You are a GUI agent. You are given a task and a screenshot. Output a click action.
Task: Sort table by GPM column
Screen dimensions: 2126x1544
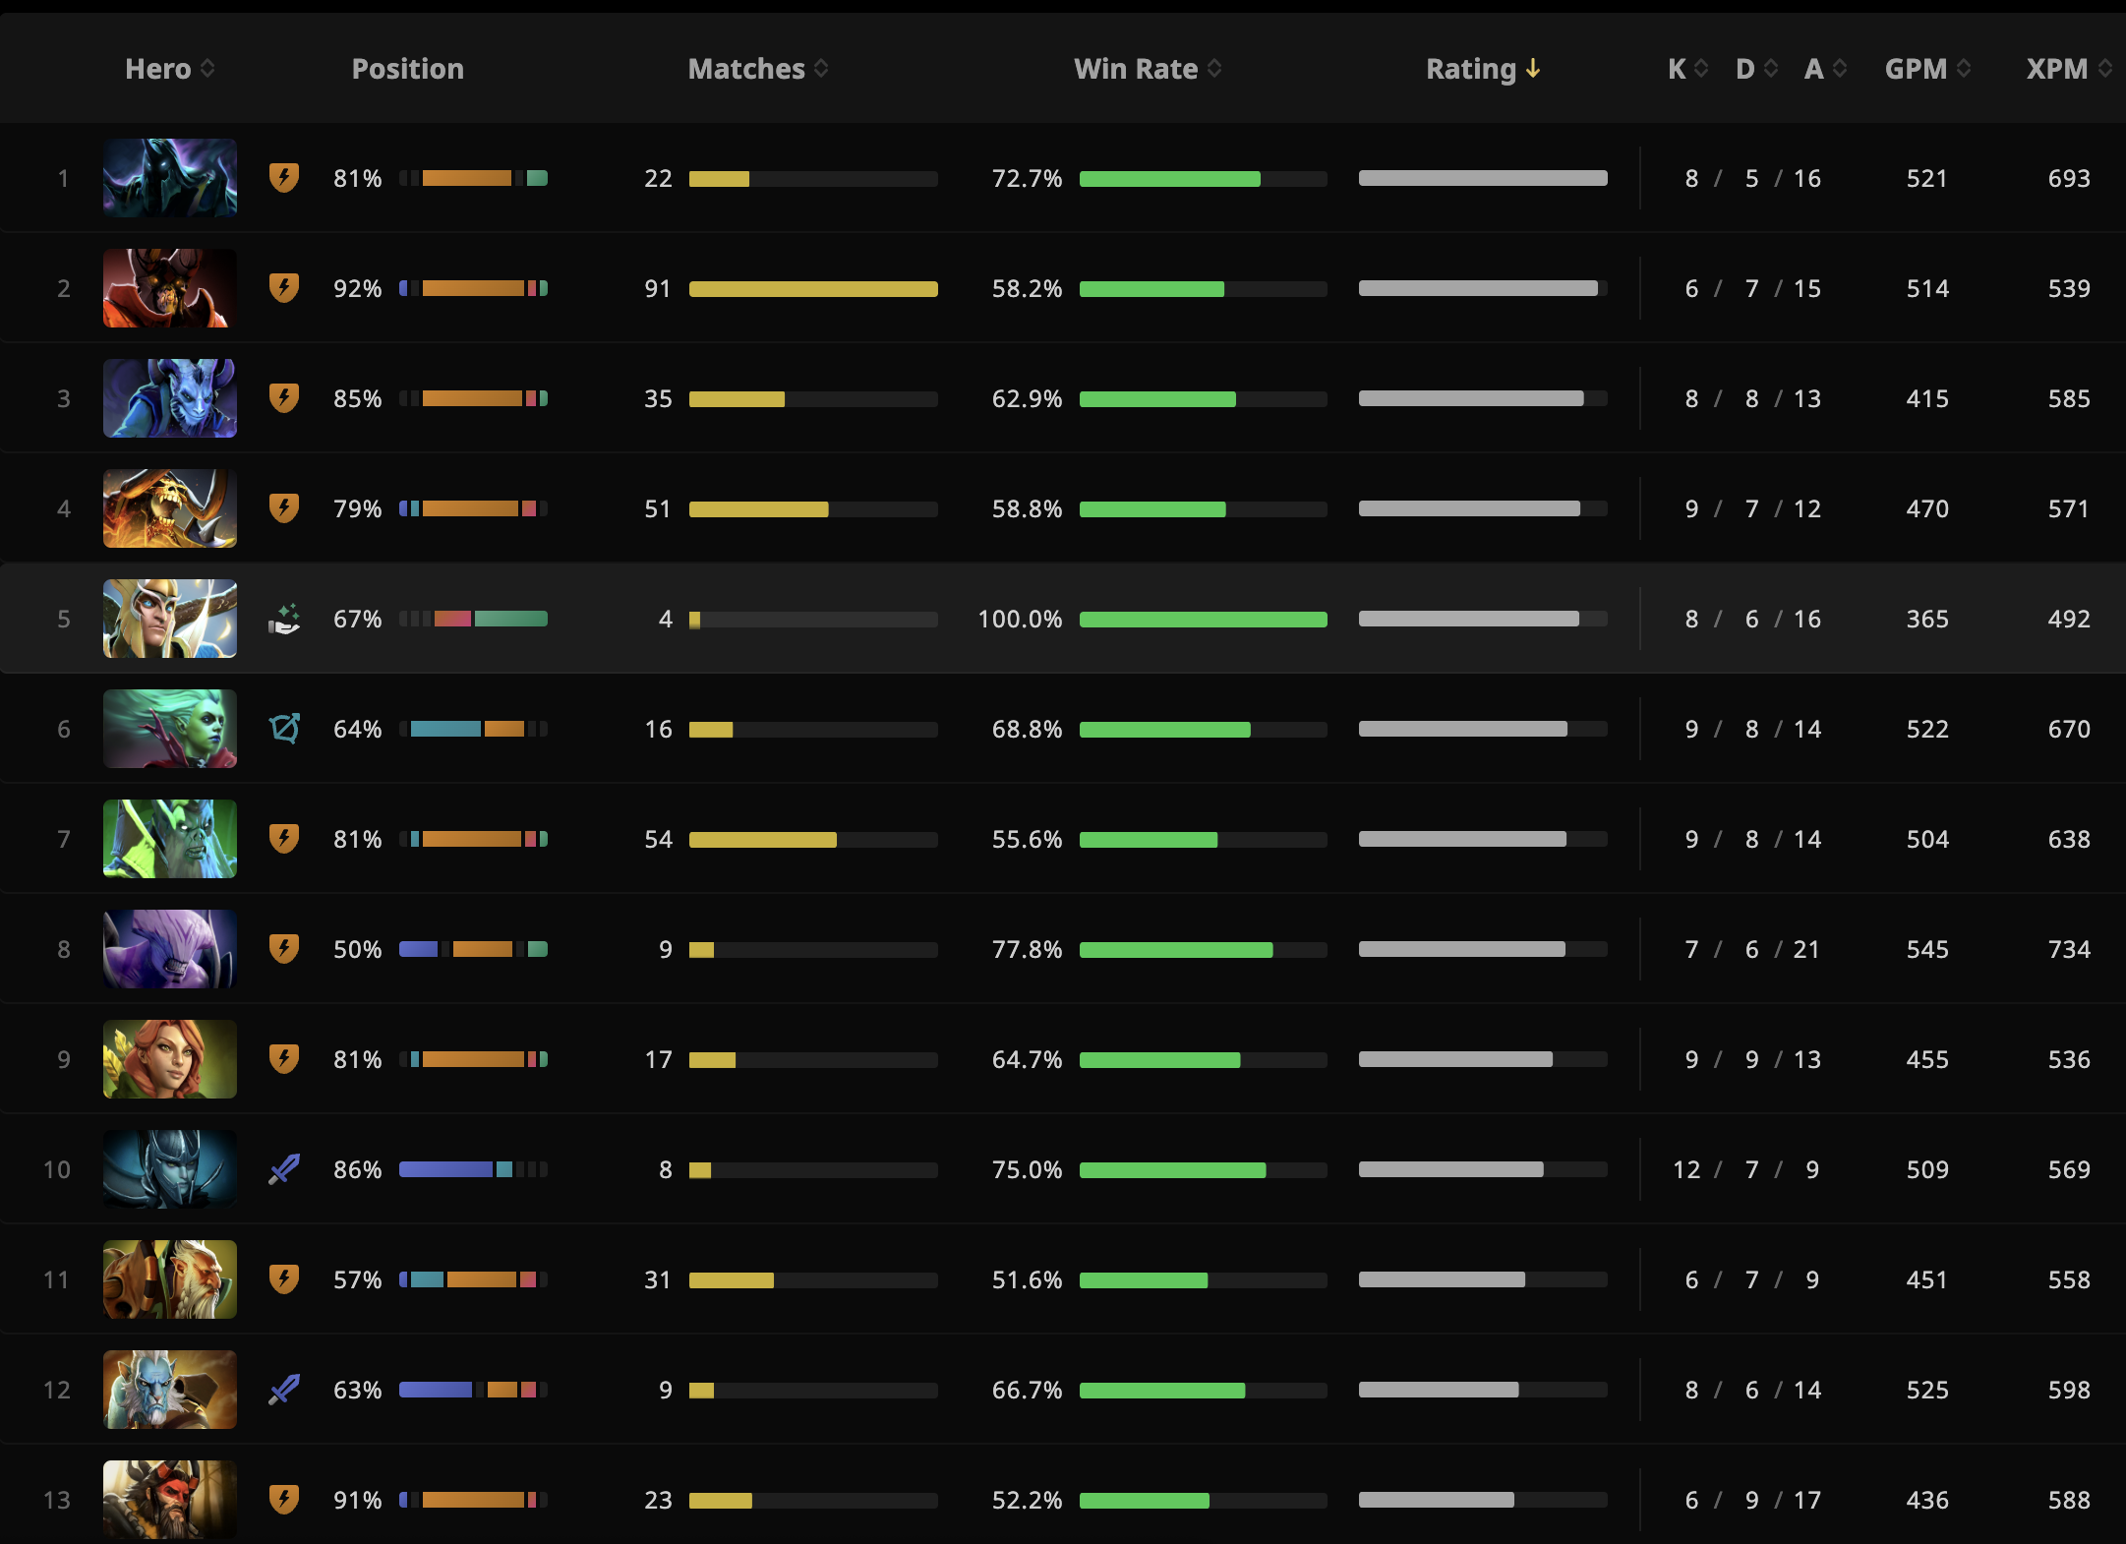1927,69
